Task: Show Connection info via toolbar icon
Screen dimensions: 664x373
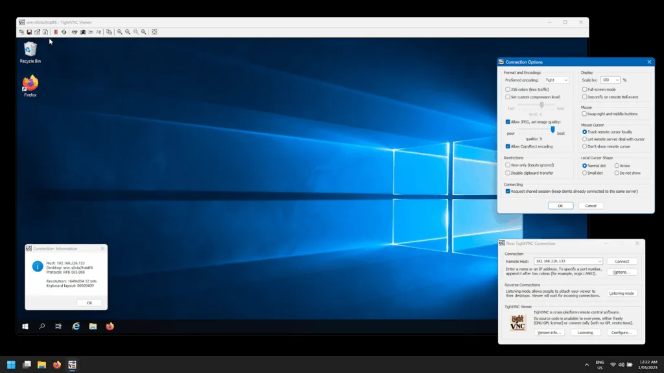Action: click(45, 32)
